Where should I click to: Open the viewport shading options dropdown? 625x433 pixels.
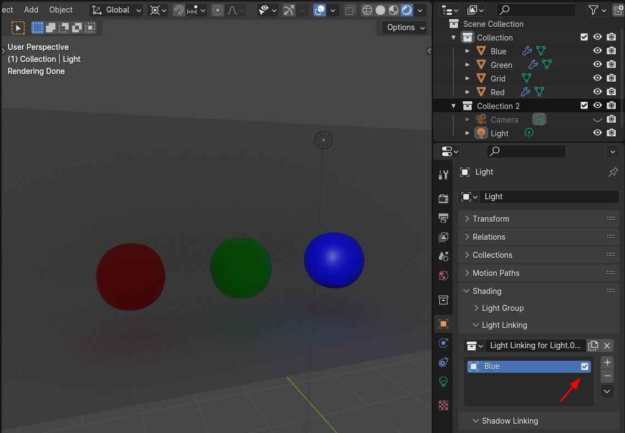pos(420,10)
